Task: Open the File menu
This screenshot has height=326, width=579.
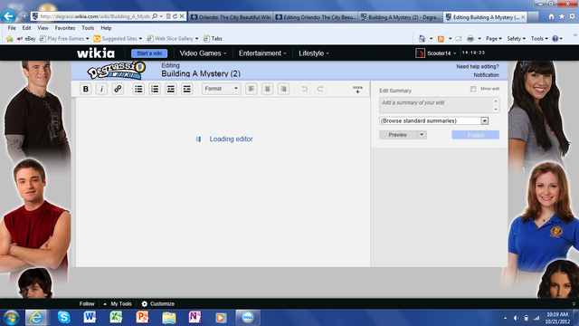Action: [x=12, y=28]
